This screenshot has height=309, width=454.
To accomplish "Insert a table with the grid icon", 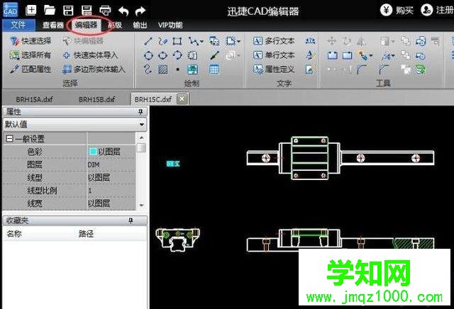I will (x=214, y=69).
